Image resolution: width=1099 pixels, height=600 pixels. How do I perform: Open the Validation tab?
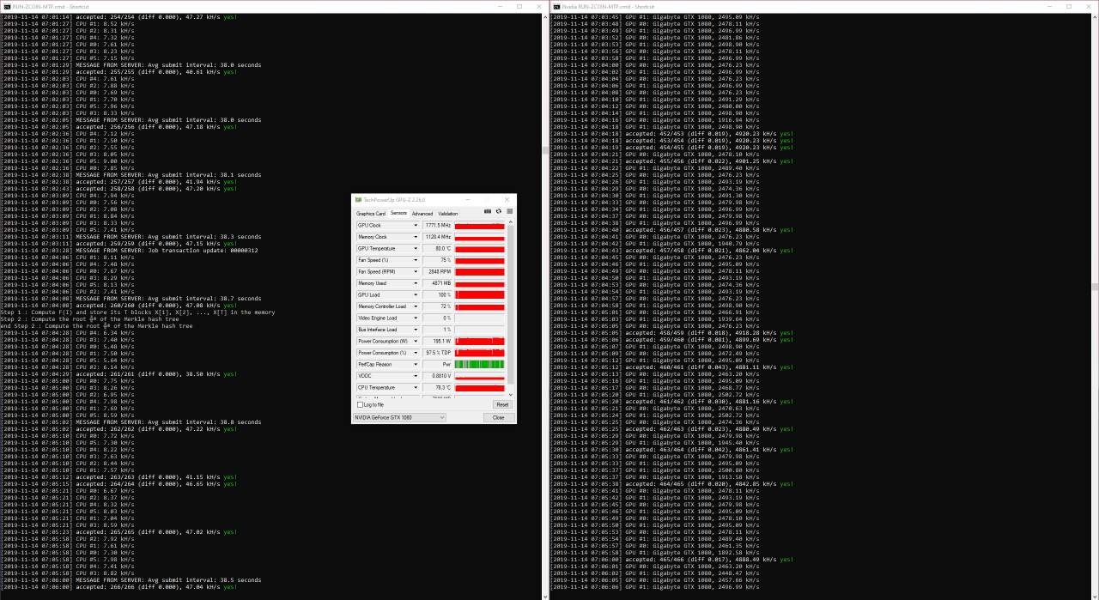coord(448,214)
